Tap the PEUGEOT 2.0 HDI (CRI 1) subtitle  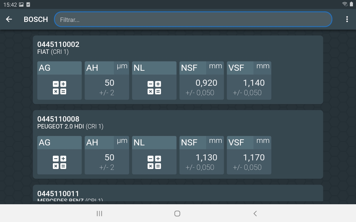[x=70, y=127]
